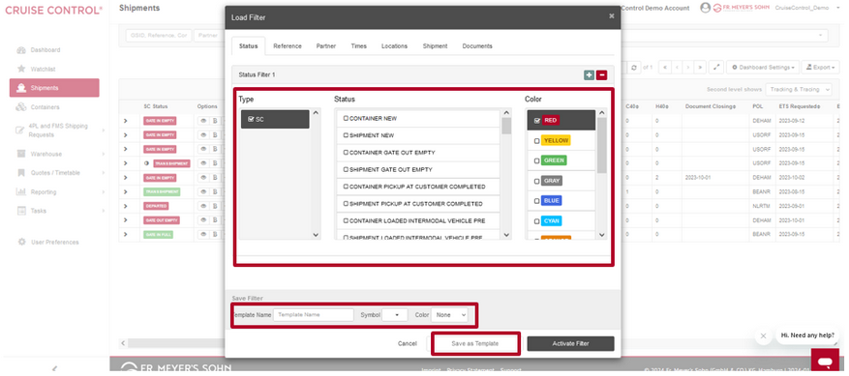The image size is (849, 376).
Task: Open the Tracking & Tracing dropdown
Action: coord(799,89)
